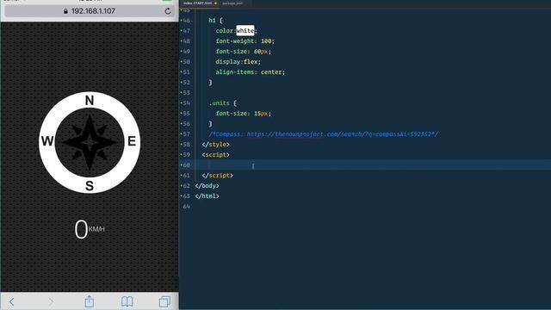Click the .units selector on line 54
Viewport: 551px width, 310px height.
click(220, 103)
